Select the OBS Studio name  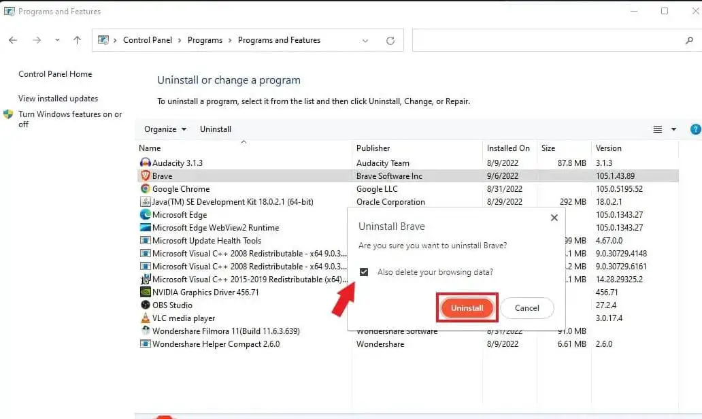[172, 305]
